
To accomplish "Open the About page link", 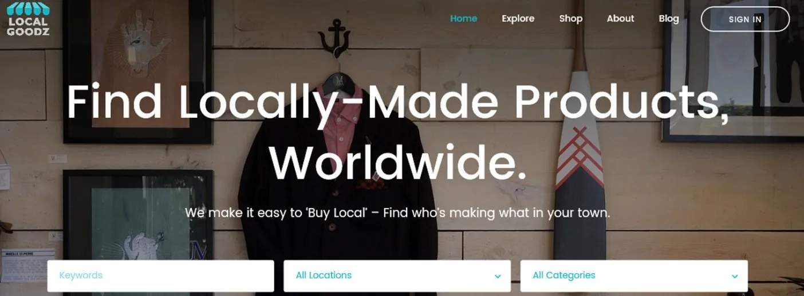I will (620, 18).
